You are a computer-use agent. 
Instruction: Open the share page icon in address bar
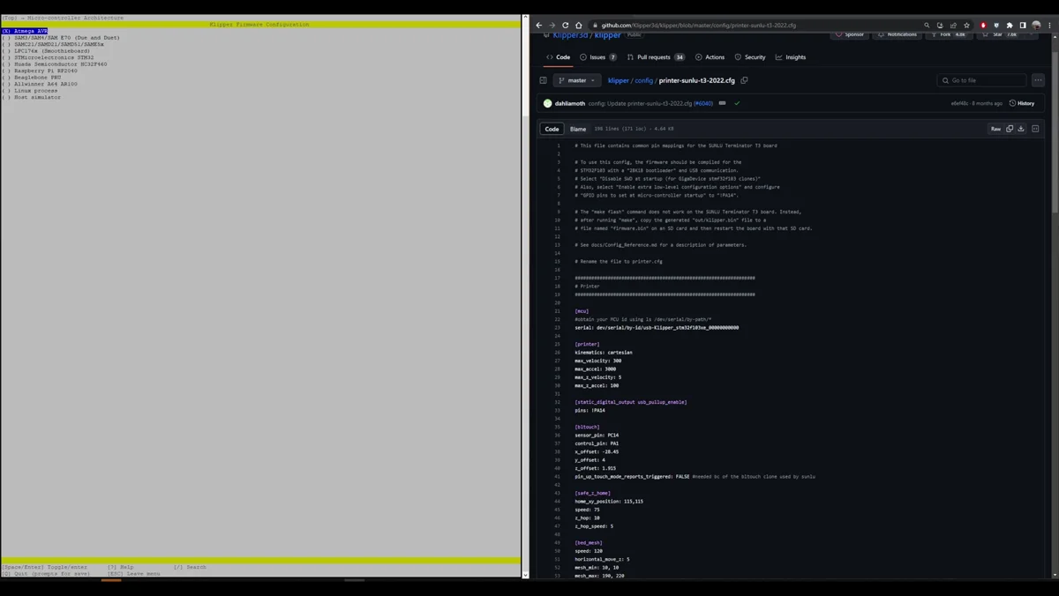(953, 25)
